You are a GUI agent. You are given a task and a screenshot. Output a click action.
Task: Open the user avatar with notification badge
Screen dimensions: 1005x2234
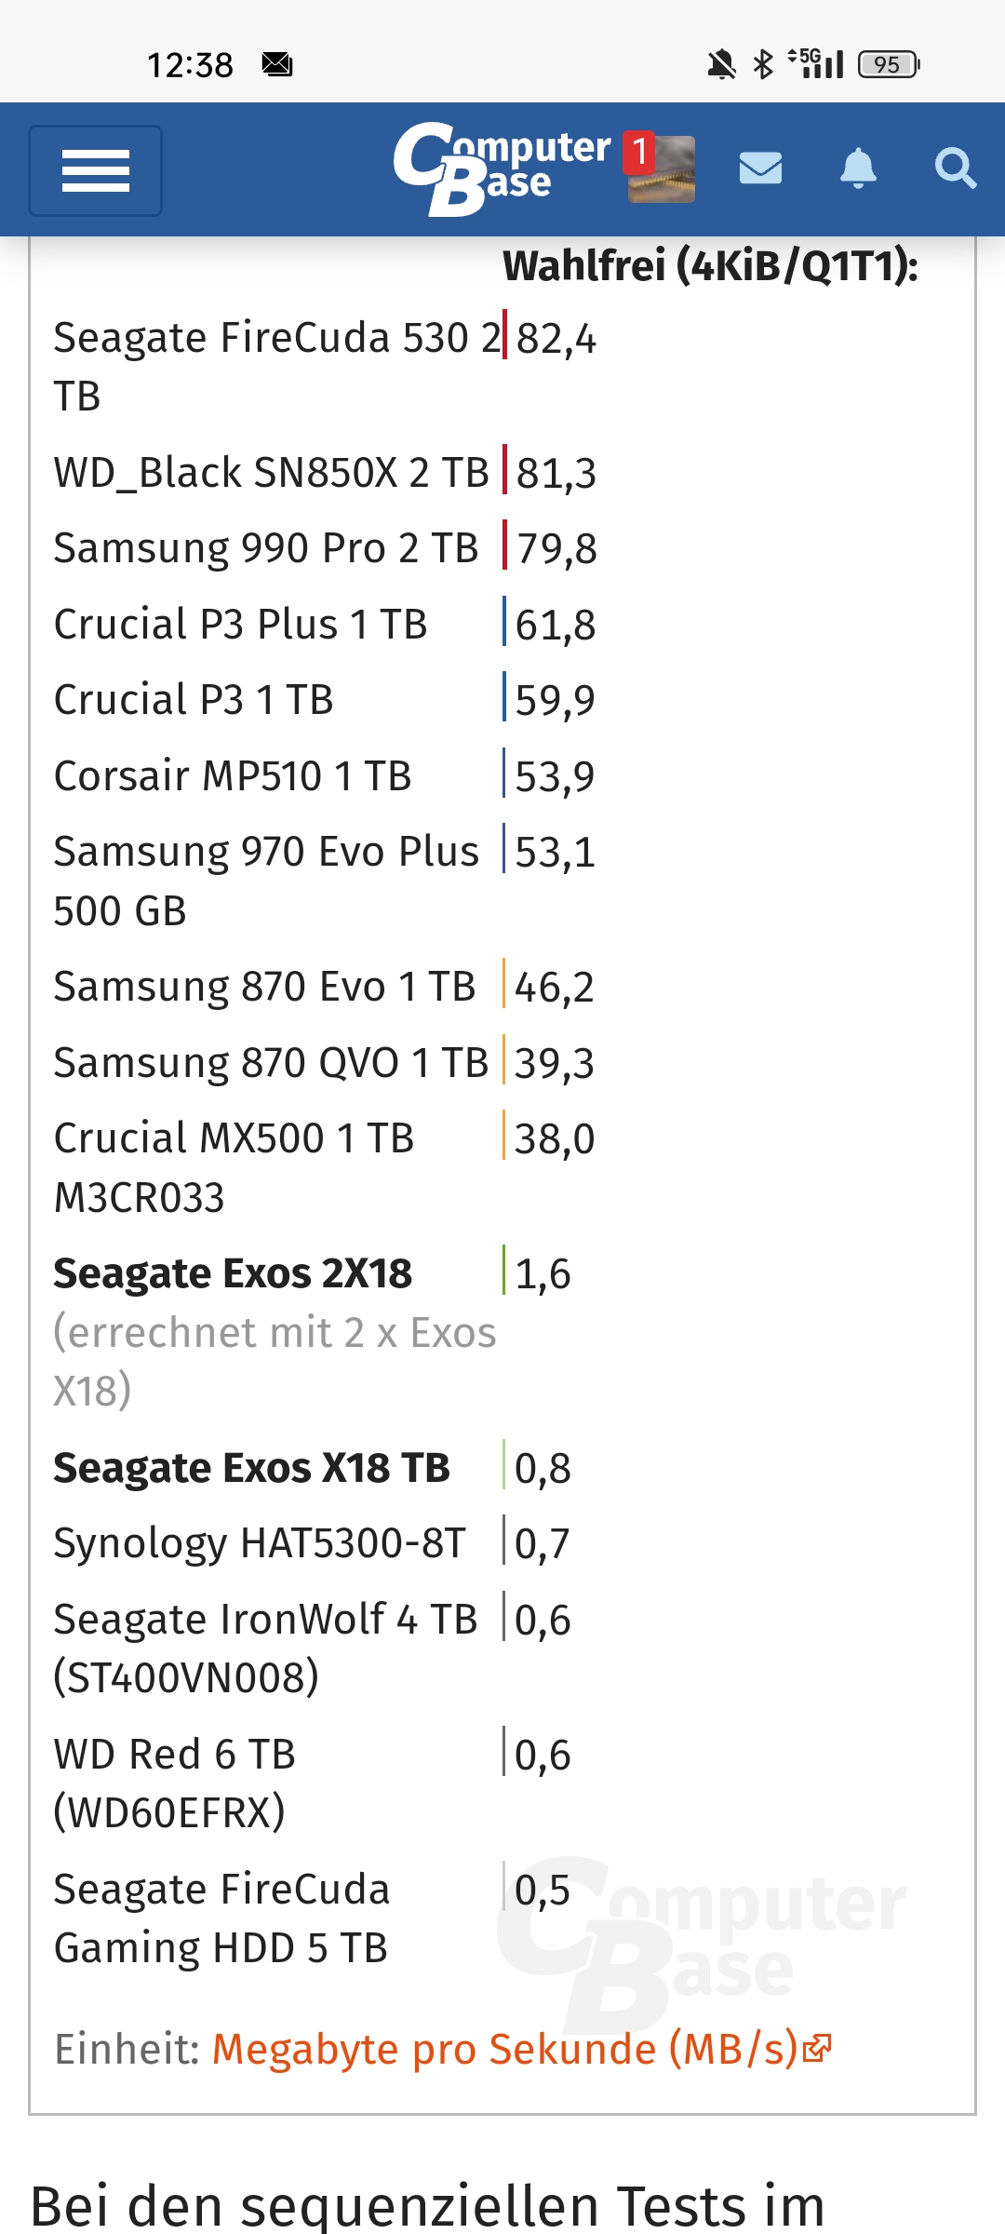click(x=659, y=168)
